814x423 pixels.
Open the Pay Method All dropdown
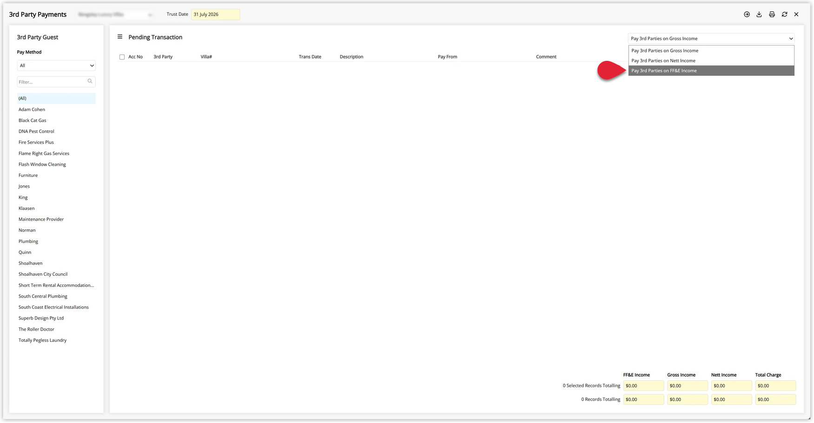[56, 65]
